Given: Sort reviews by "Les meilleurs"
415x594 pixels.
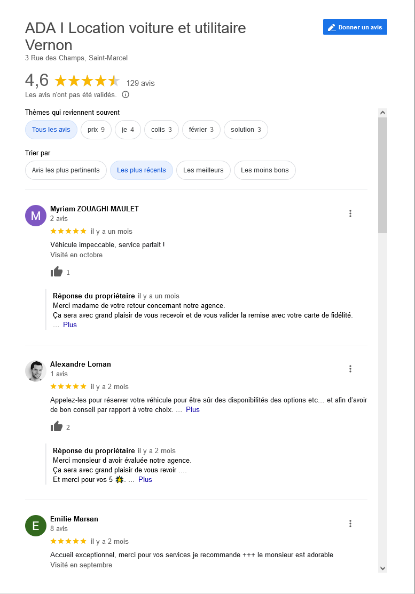Looking at the screenshot, I should (x=203, y=170).
